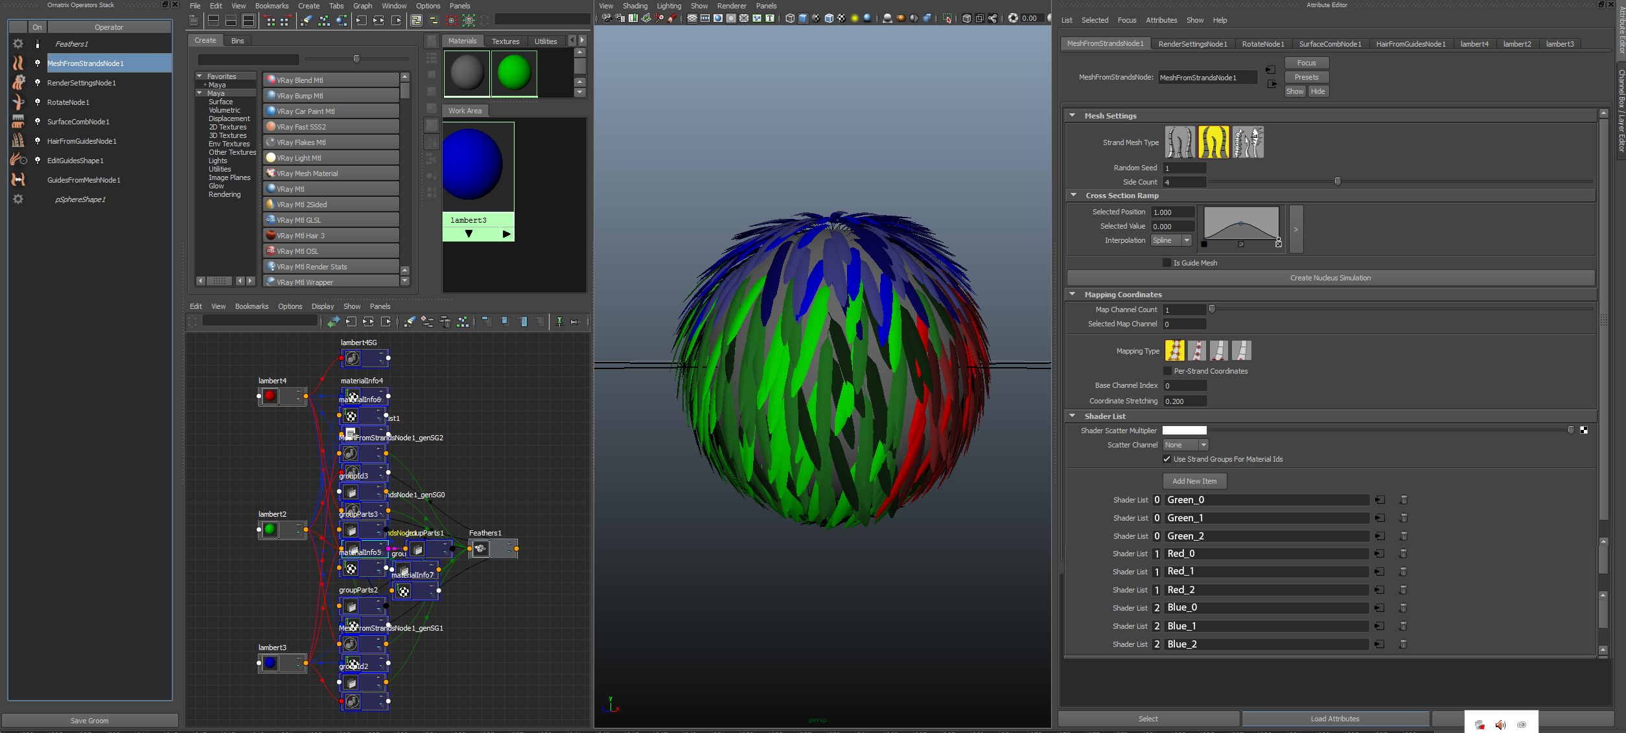Click trash icon next to Green_0 shader
The width and height of the screenshot is (1626, 733).
tap(1404, 500)
